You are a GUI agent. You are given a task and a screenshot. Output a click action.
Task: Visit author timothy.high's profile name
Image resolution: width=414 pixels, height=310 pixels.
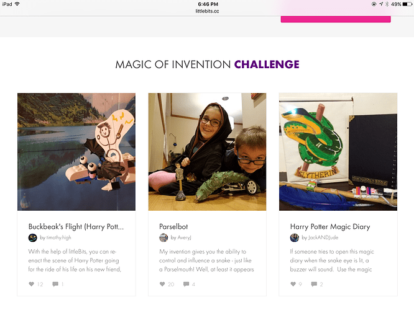click(59, 237)
